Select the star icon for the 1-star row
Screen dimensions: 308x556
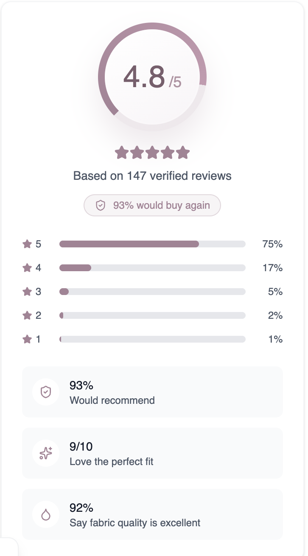pos(26,339)
